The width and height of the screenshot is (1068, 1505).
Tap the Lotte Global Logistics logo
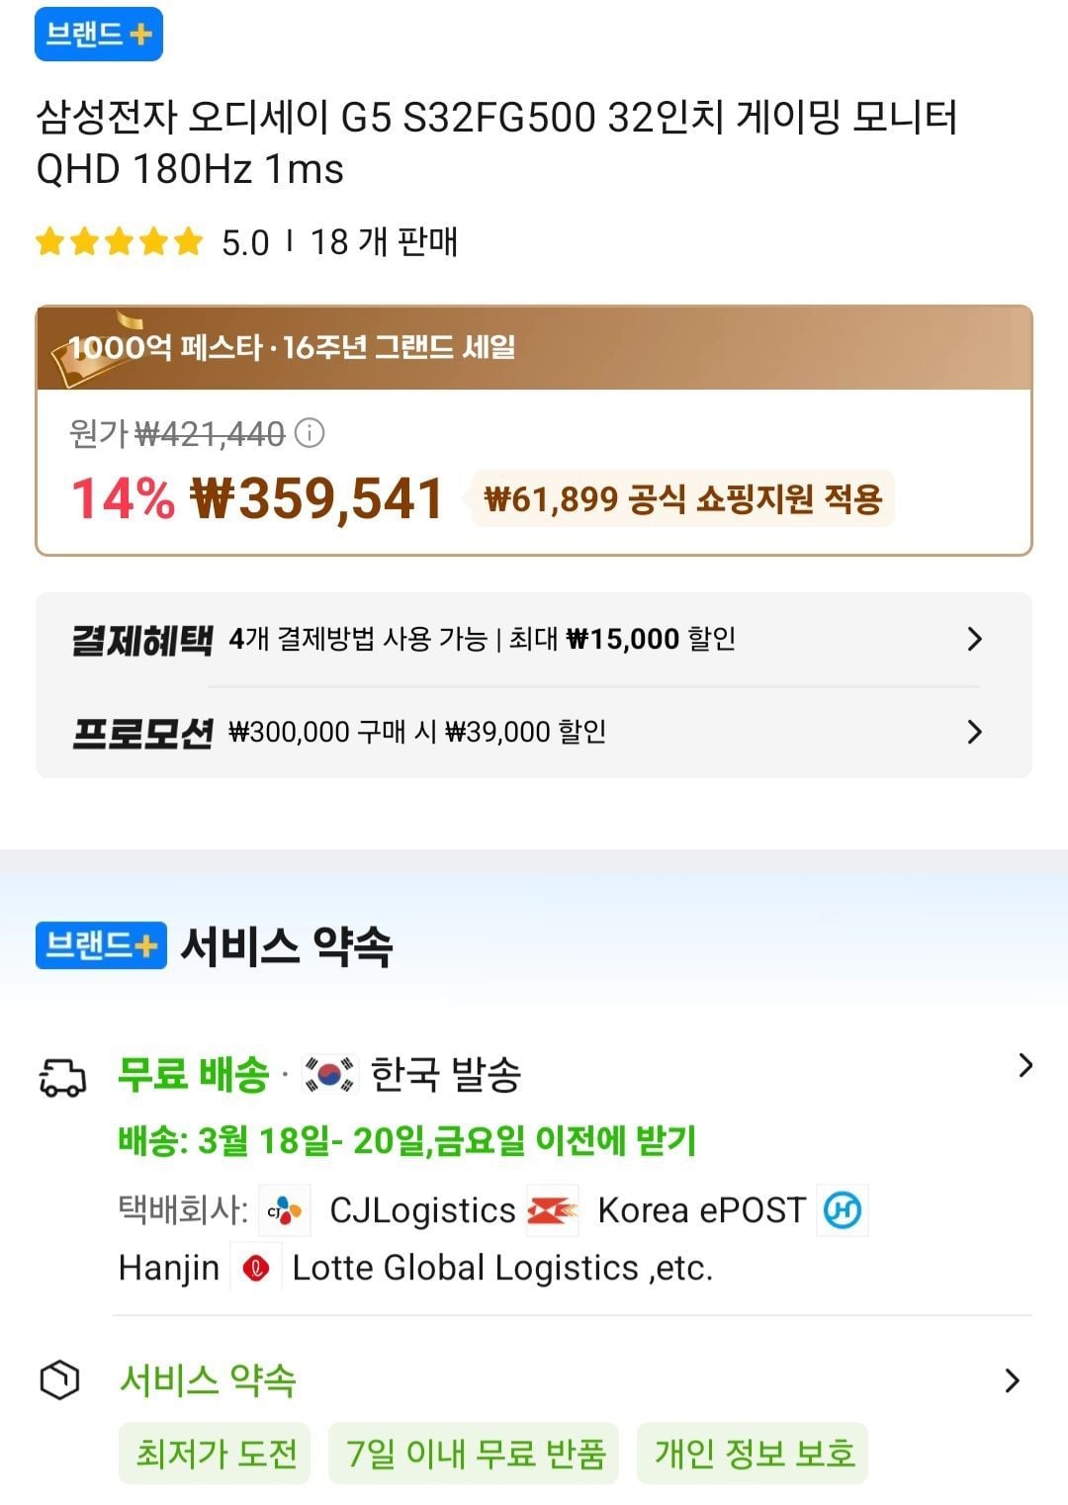tap(256, 1268)
